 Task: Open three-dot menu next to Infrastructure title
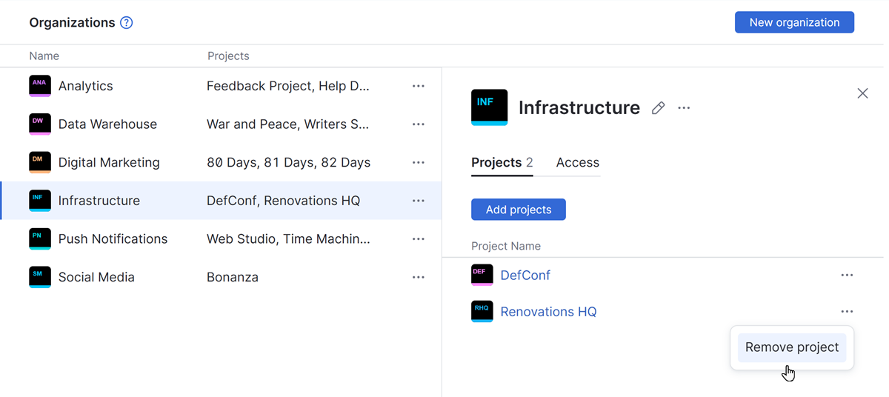(684, 108)
